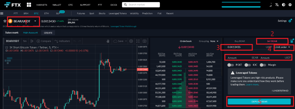The image size is (295, 109).
Task: Change the 5m chart interval
Action: point(25,41)
